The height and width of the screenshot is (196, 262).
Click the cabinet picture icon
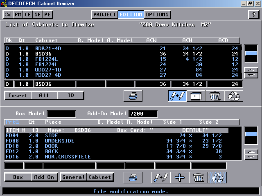pos(196,96)
